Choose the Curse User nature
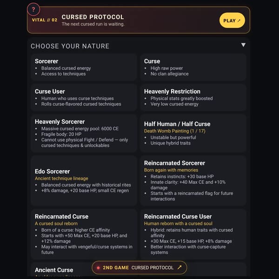The image size is (279, 279). point(84,98)
